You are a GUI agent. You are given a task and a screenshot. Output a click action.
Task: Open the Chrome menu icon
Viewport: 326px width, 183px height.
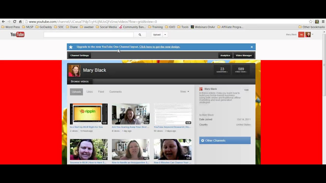point(323,22)
